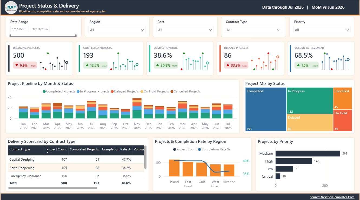Click the Completed Projects value 193 card
The width and height of the screenshot is (360, 200).
(x=88, y=55)
